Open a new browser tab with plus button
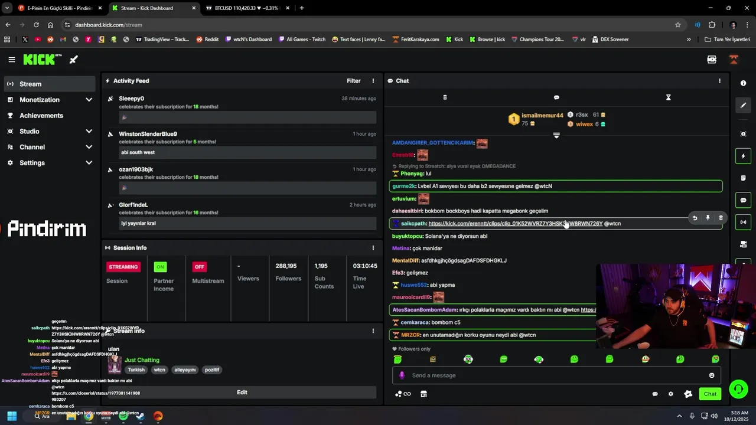Viewport: 756px width, 425px height. (x=302, y=8)
